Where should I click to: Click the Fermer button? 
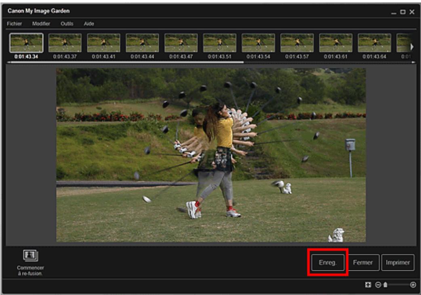(x=362, y=262)
